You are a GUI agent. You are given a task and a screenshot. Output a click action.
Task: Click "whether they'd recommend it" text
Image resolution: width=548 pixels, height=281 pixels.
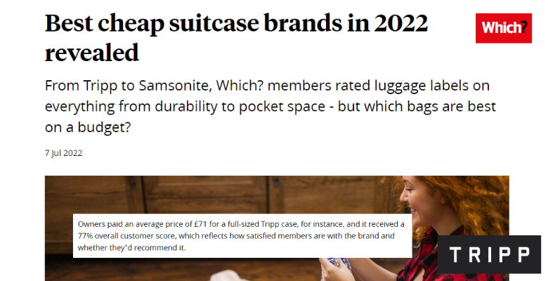131,248
